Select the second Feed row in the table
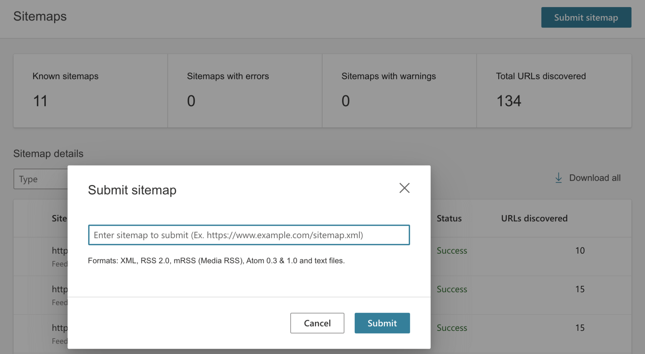 tap(60, 302)
